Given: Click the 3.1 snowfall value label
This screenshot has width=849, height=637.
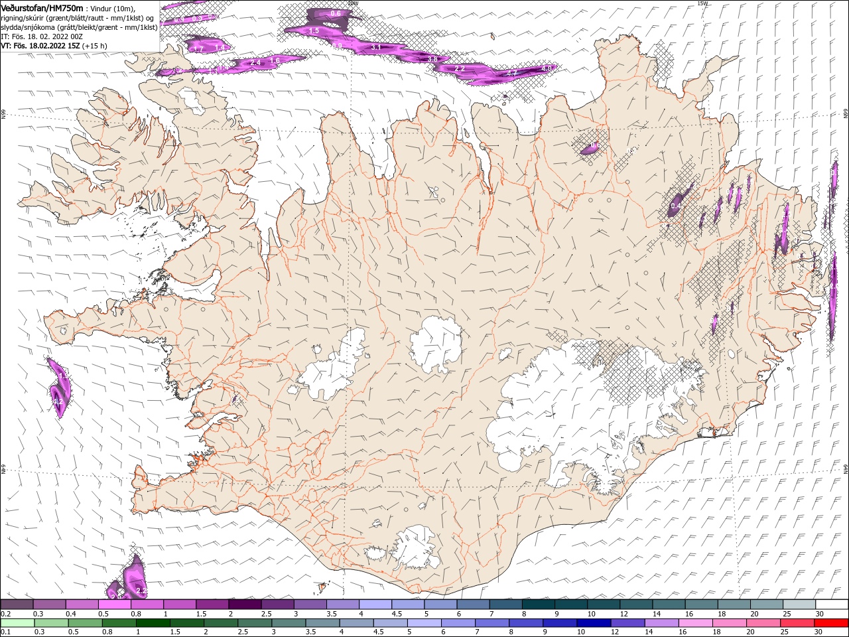Looking at the screenshot, I should coord(375,47).
